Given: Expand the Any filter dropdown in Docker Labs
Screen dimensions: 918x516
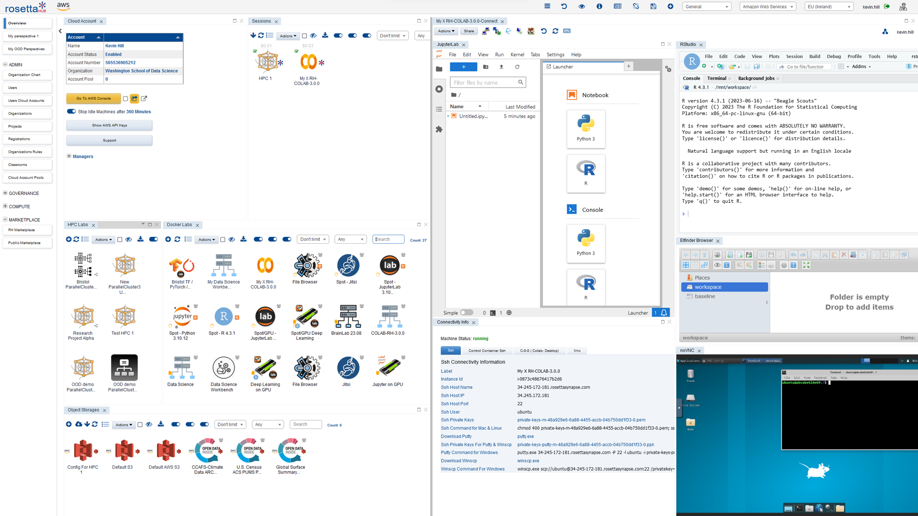Looking at the screenshot, I should click(x=350, y=239).
